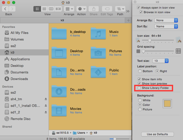Toggle Show icon preview checkbox
This screenshot has height=140, width=183.
coord(139,84)
